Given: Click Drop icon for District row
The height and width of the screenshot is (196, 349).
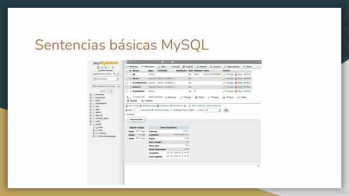Looking at the screenshot, I should point(236,87).
